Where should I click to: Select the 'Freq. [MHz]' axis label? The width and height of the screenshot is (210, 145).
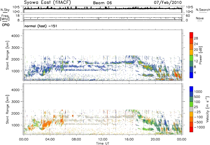pyautogui.click(x=5, y=18)
